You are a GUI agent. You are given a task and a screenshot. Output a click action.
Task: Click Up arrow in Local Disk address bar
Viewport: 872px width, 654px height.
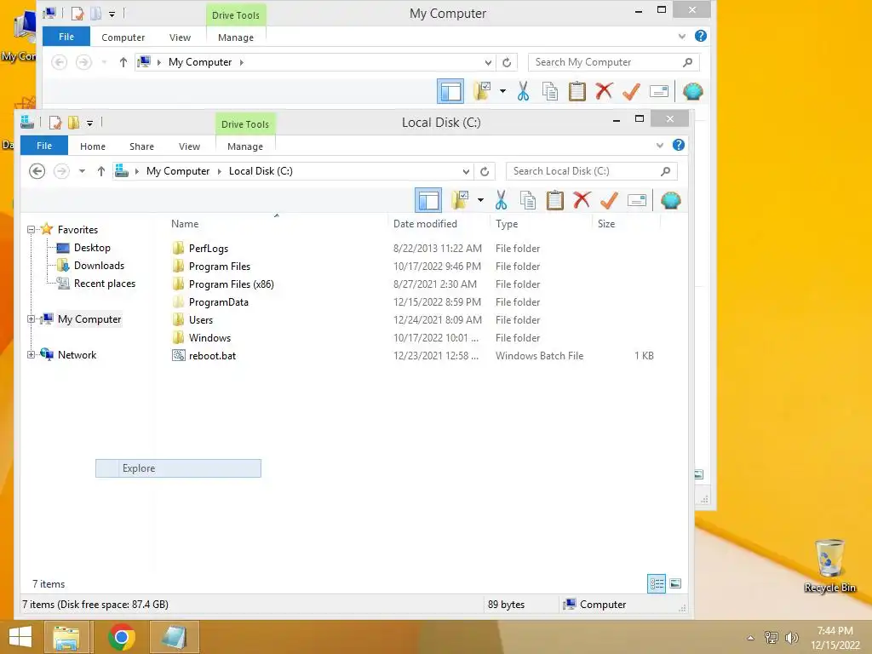(100, 171)
